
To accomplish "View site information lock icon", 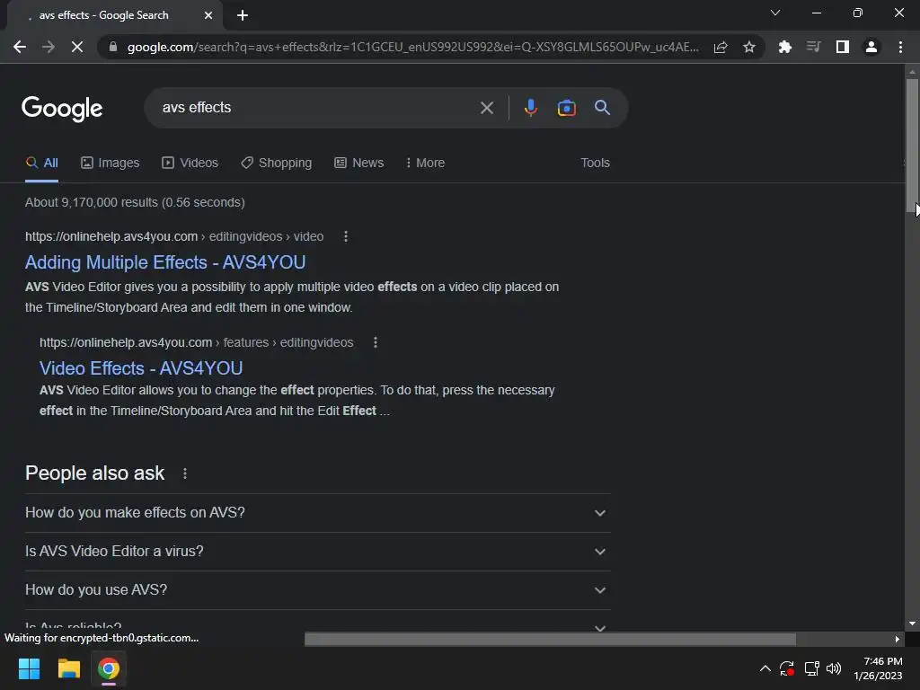I will (113, 47).
